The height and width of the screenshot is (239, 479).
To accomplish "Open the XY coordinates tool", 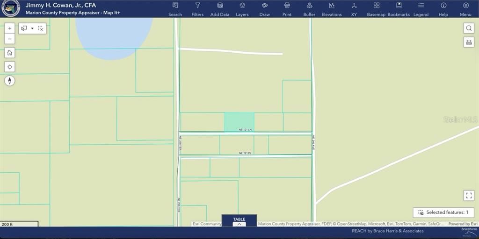I will coord(354,9).
